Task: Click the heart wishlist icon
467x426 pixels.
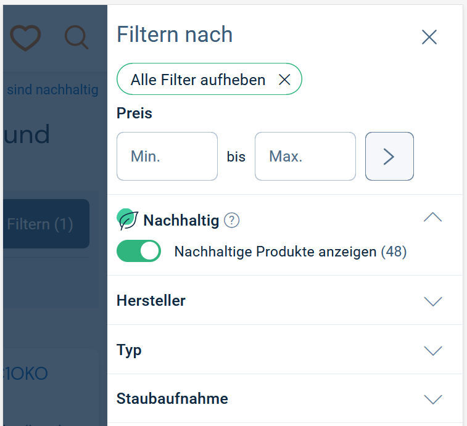Action: [x=25, y=38]
